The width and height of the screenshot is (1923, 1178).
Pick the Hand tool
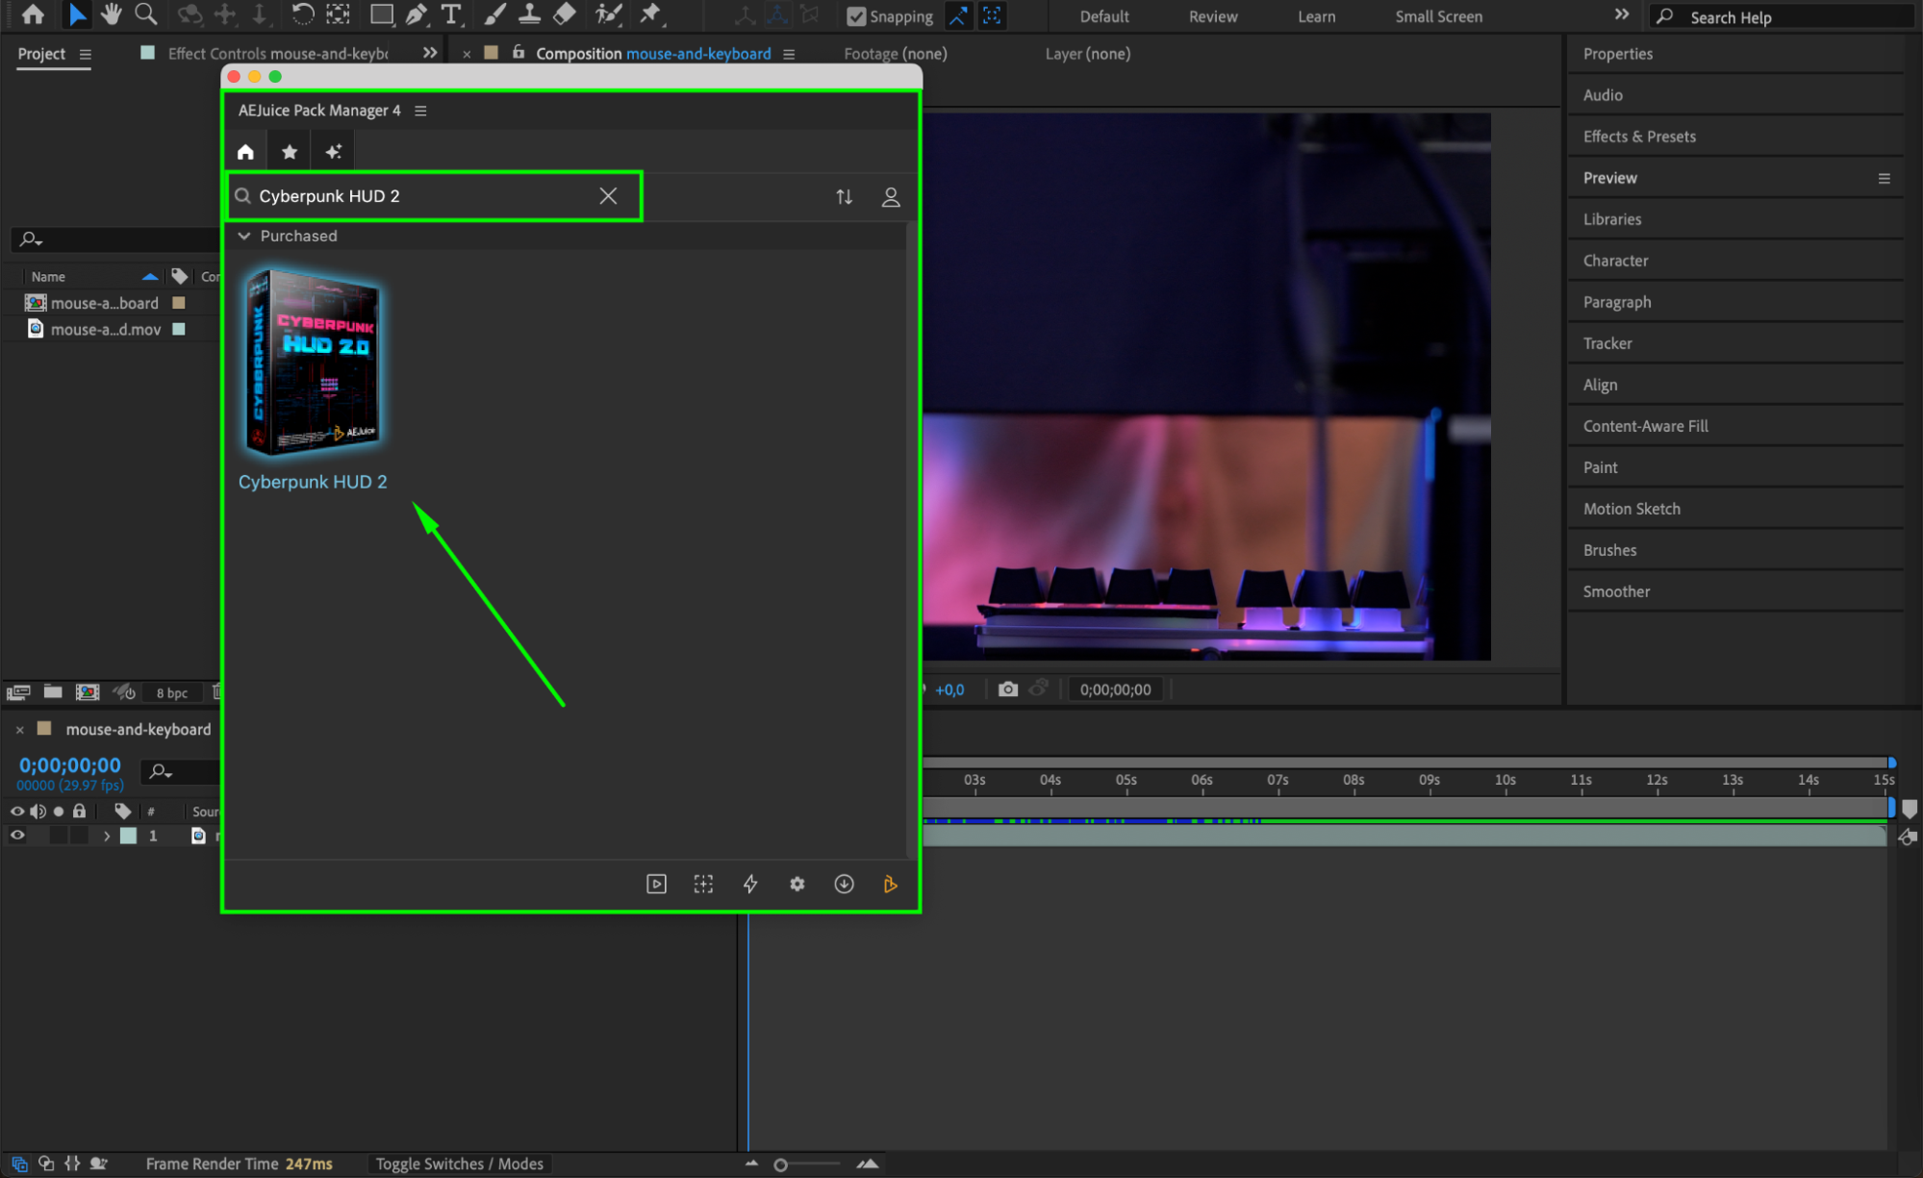(111, 14)
